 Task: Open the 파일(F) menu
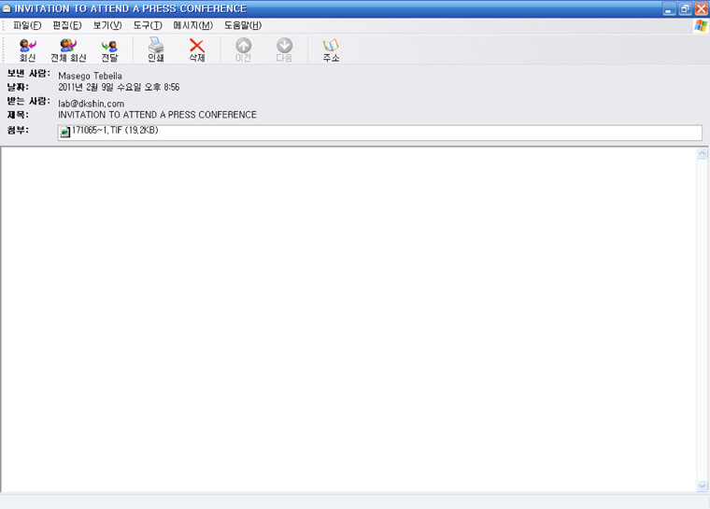[27, 25]
